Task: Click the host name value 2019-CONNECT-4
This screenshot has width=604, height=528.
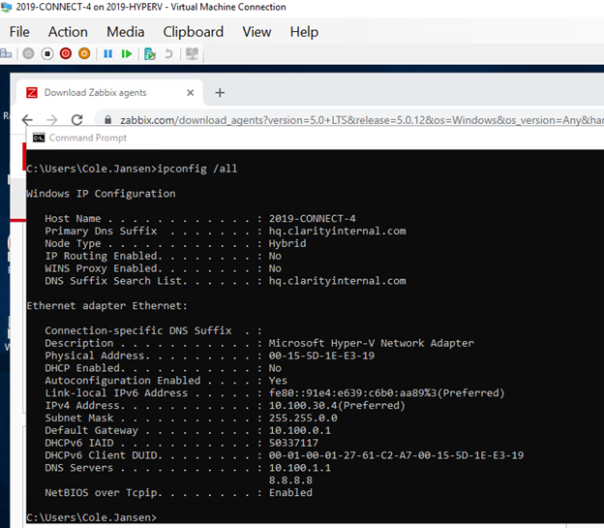Action: pyautogui.click(x=313, y=218)
